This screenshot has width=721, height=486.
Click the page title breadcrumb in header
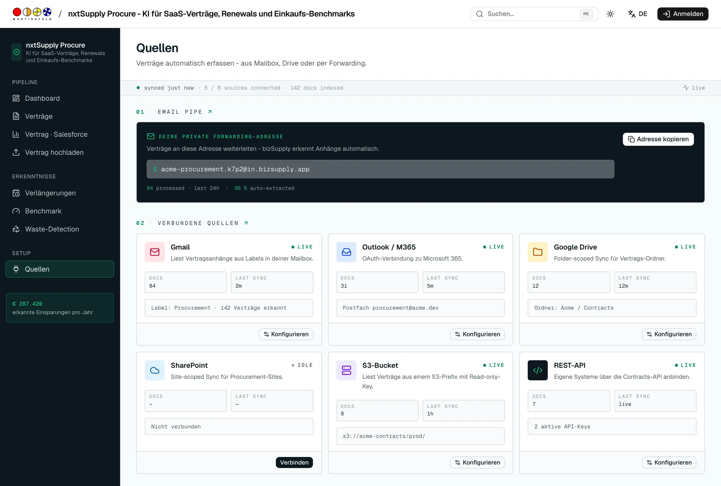211,14
